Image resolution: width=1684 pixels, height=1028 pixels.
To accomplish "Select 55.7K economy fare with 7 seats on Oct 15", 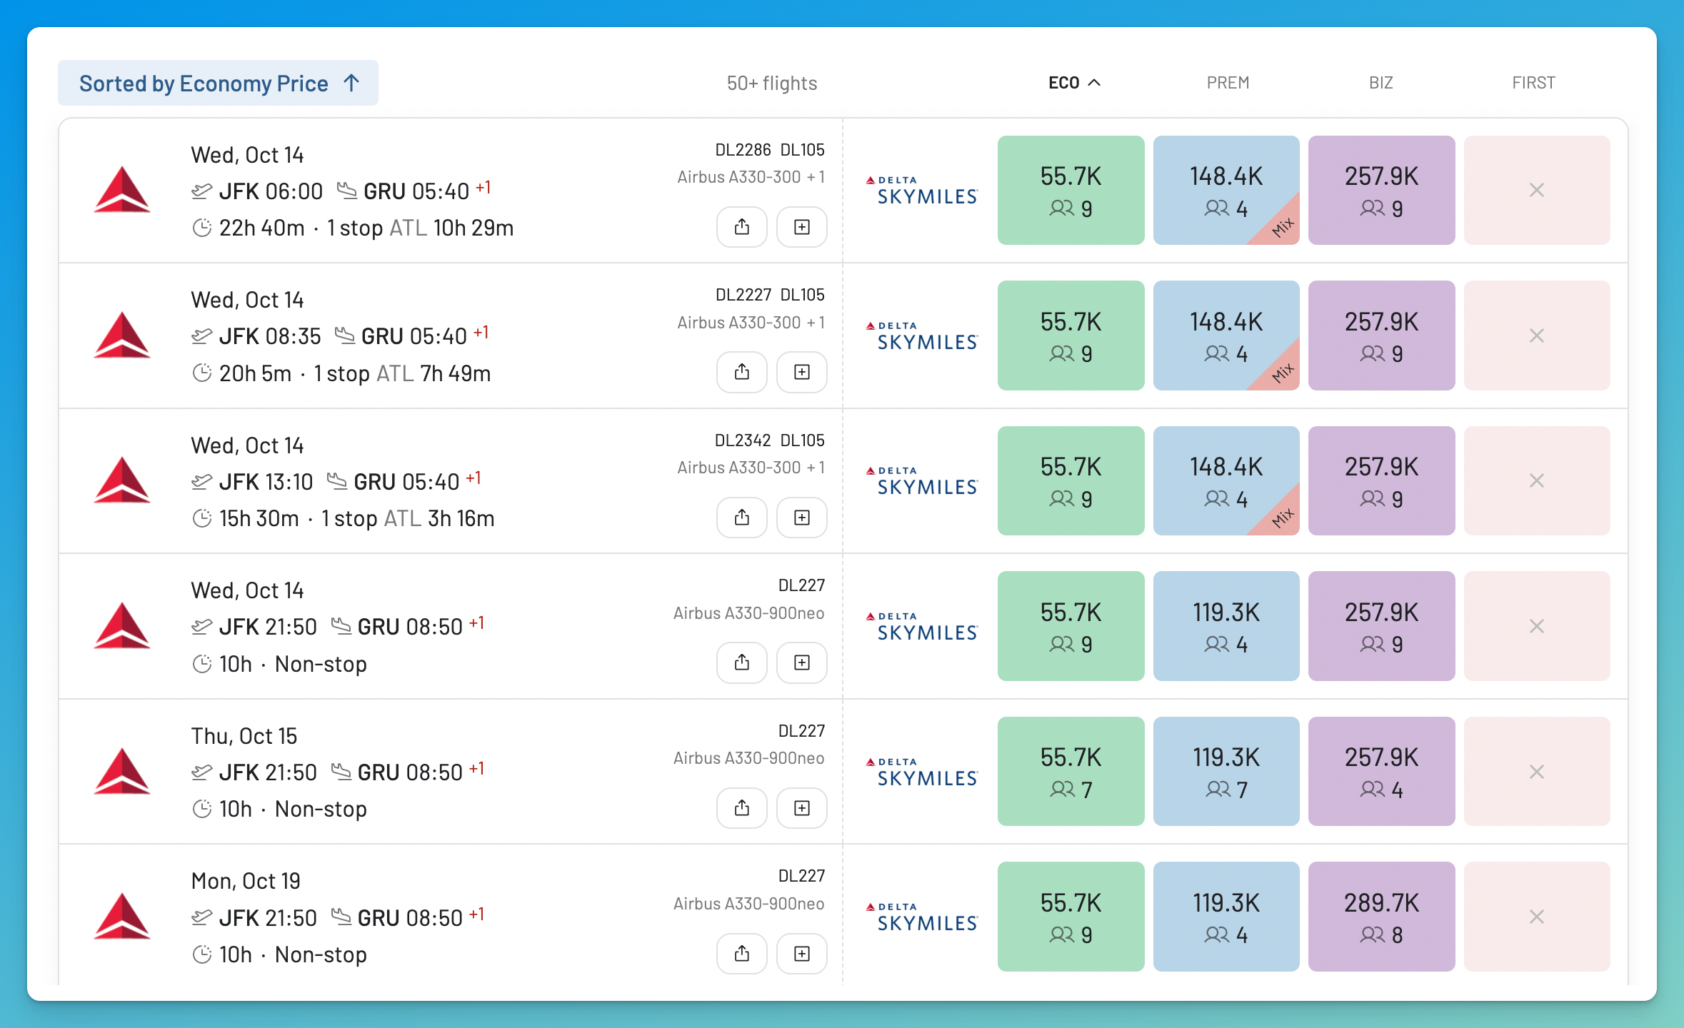I will click(1071, 771).
